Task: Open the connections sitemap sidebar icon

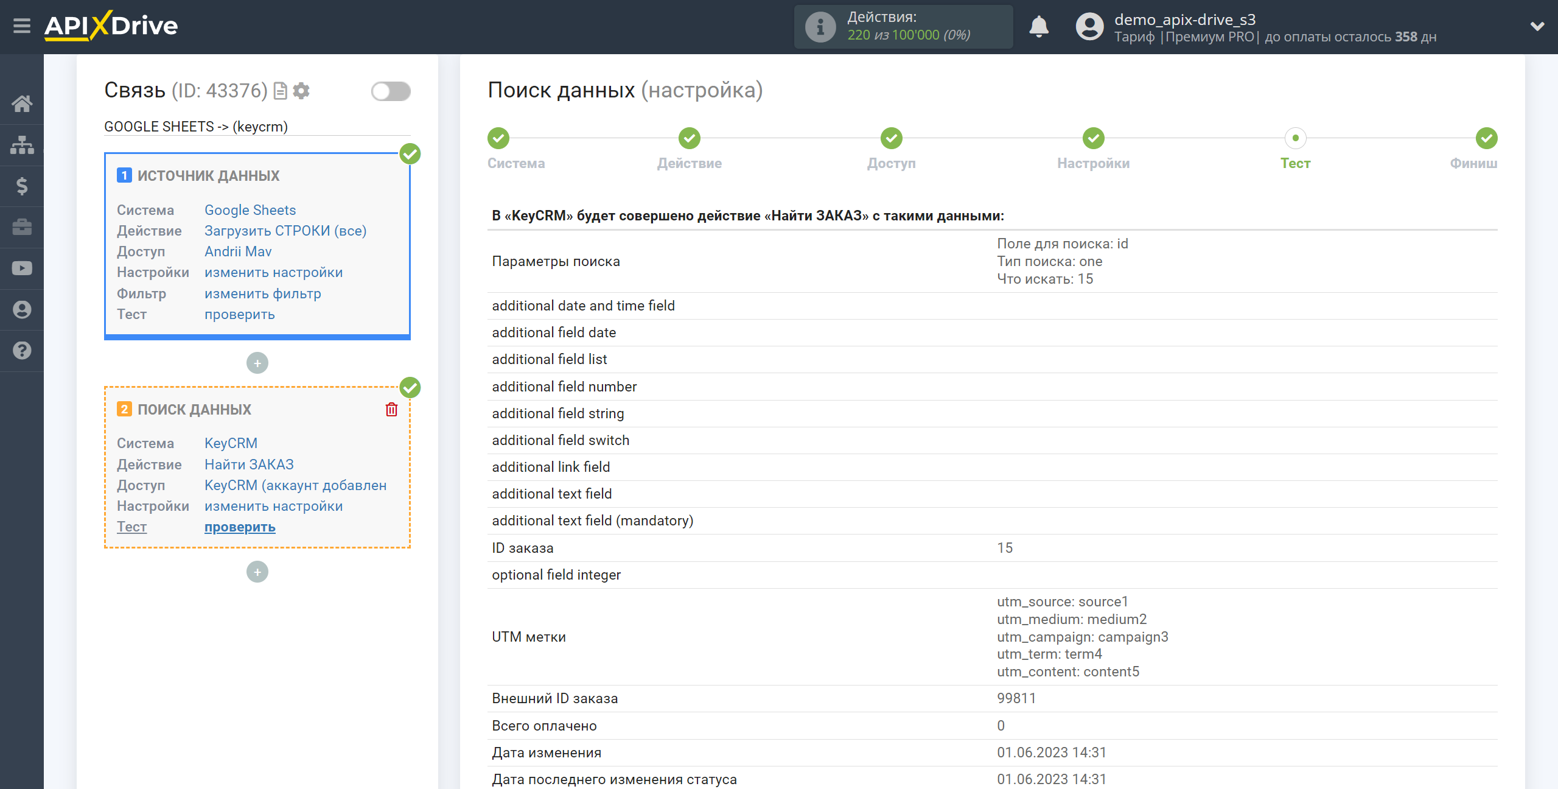Action: (x=22, y=145)
